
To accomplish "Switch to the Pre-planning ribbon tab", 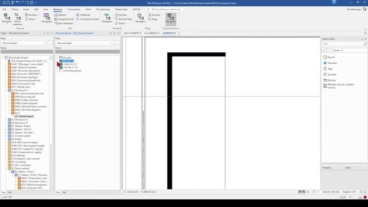I will (x=103, y=9).
